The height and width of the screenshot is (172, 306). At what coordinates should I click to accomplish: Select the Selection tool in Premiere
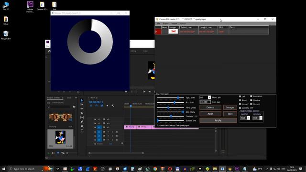(x=82, y=100)
